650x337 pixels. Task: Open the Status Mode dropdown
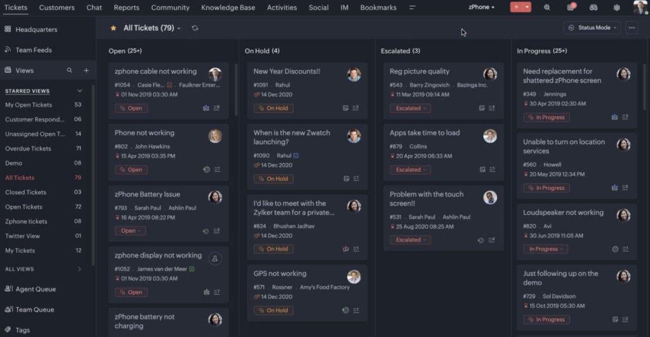click(x=592, y=28)
